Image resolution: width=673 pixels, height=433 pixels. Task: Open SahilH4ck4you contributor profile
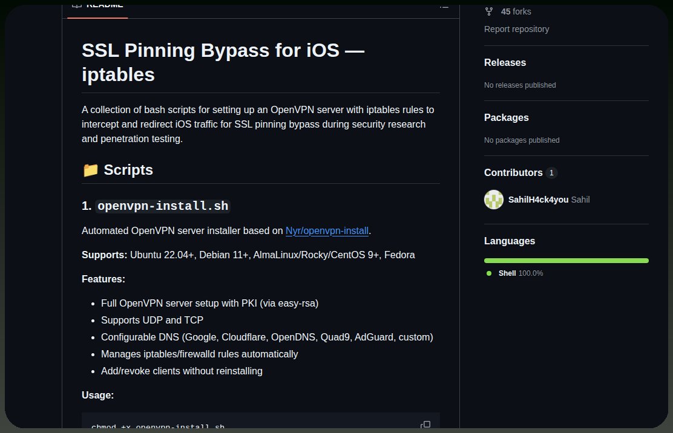point(538,200)
